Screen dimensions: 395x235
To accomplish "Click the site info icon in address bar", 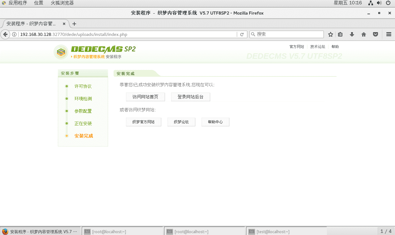I will (14, 34).
